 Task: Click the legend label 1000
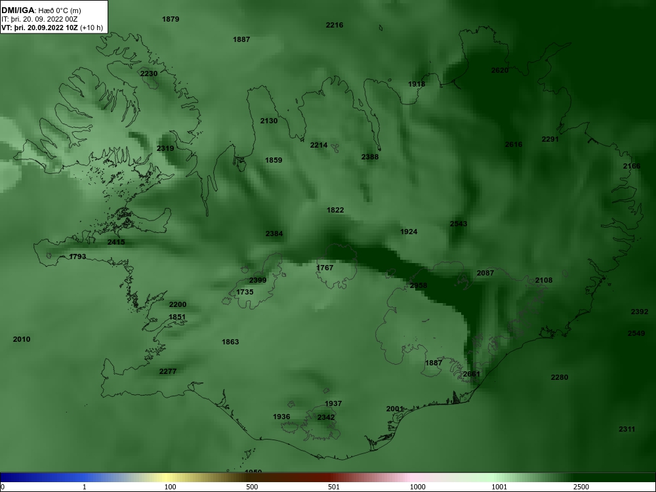417,487
